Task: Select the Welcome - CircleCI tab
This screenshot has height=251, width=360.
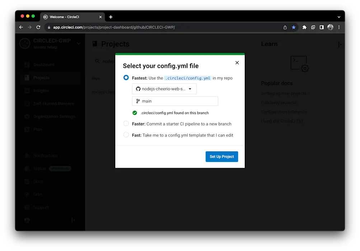Action: click(73, 17)
